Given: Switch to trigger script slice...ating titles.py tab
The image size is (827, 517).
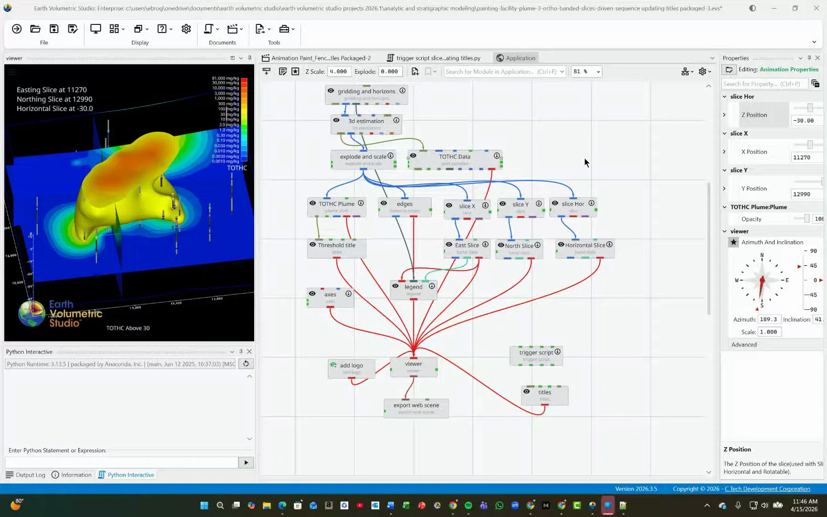Looking at the screenshot, I should pyautogui.click(x=434, y=58).
